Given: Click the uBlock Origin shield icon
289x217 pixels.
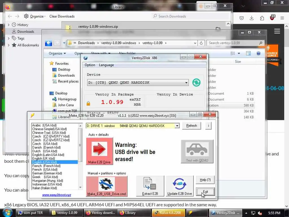Looking at the screenshot, I should [272, 18].
